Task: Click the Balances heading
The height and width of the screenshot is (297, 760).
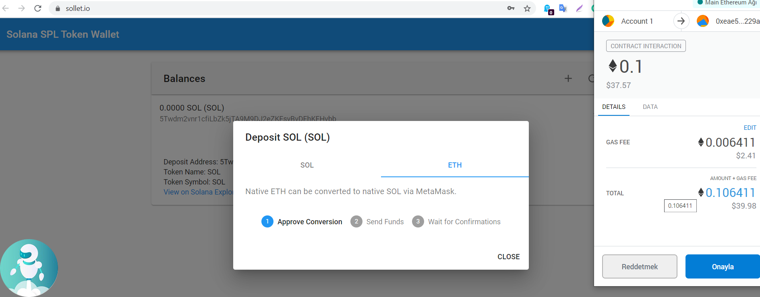Action: click(x=184, y=78)
